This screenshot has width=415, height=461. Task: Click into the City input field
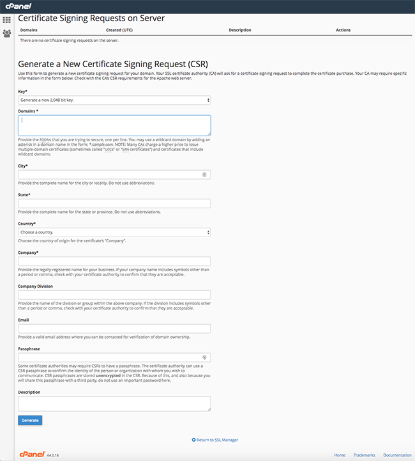tap(109, 175)
